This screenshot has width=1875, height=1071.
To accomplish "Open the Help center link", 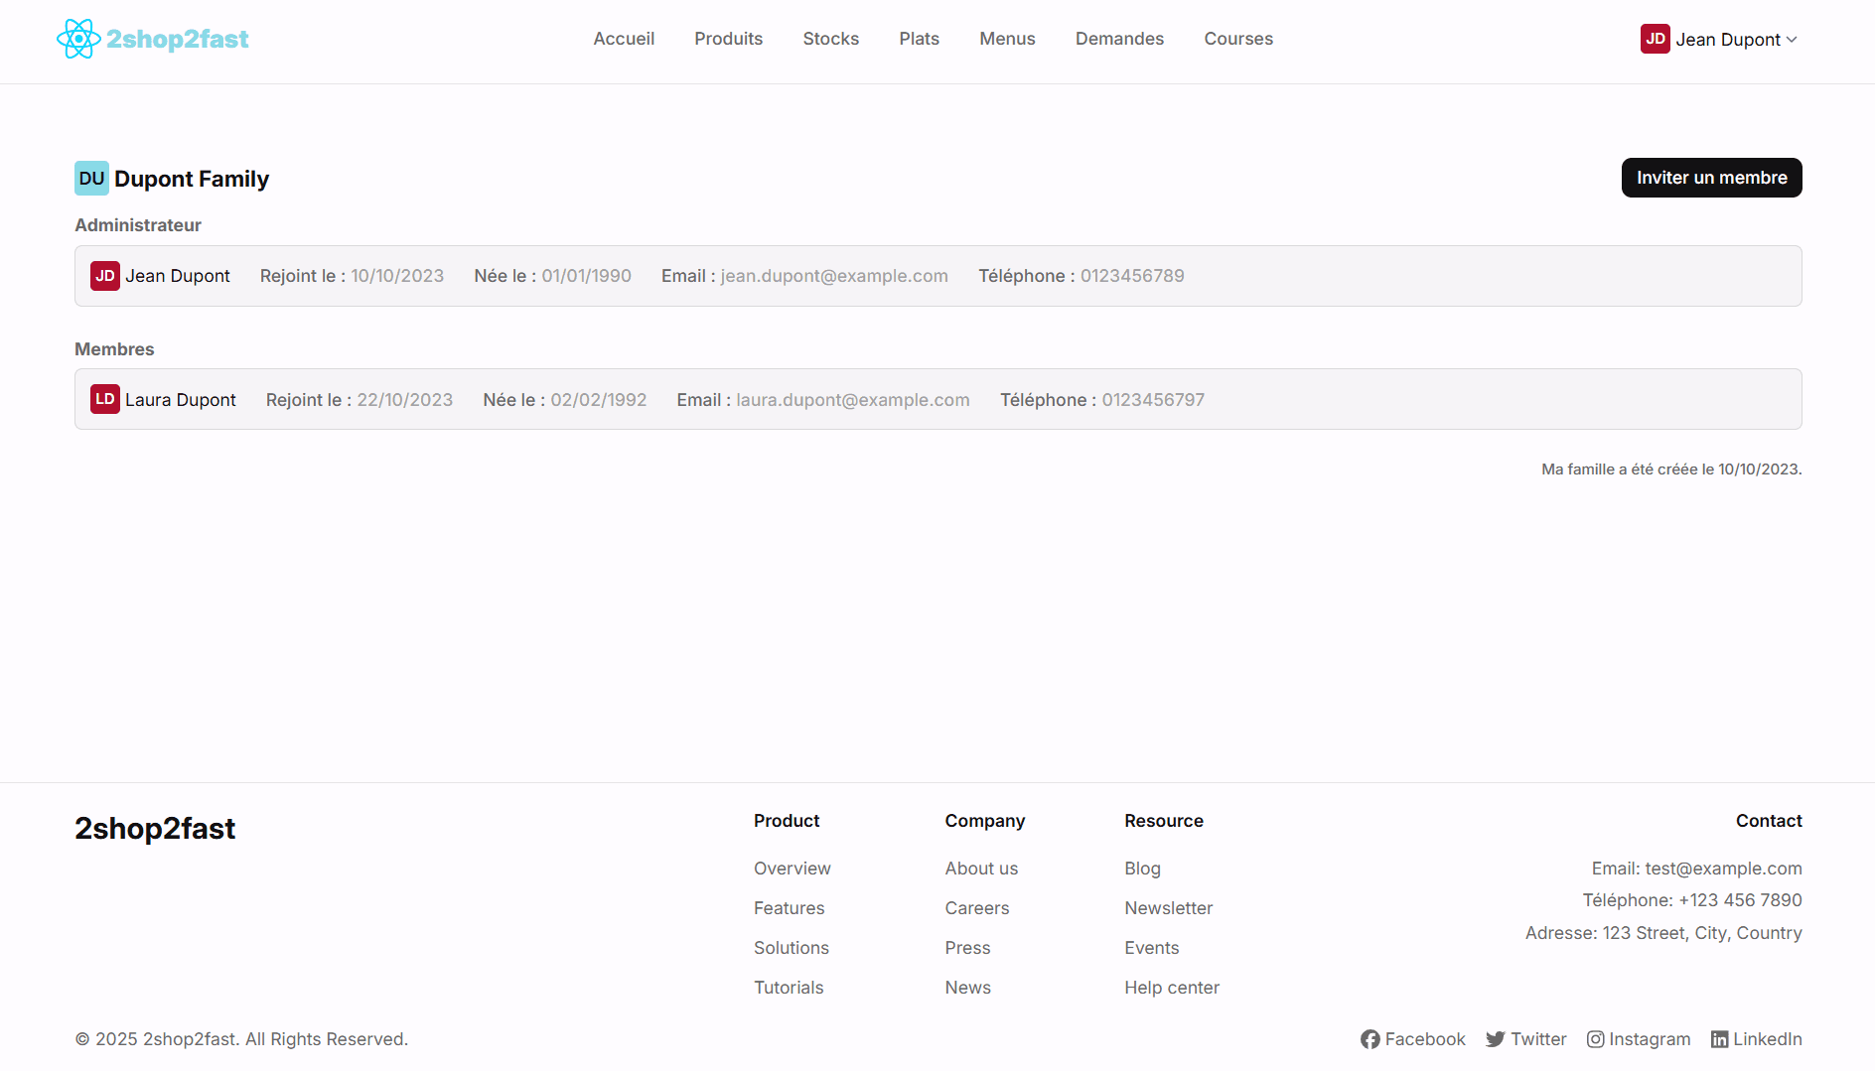I will 1171,988.
